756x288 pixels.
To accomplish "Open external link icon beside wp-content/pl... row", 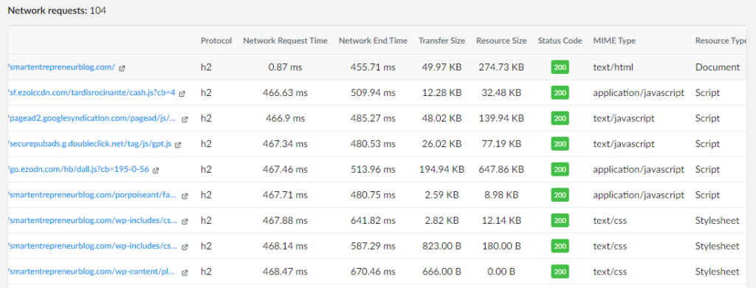I will [185, 272].
